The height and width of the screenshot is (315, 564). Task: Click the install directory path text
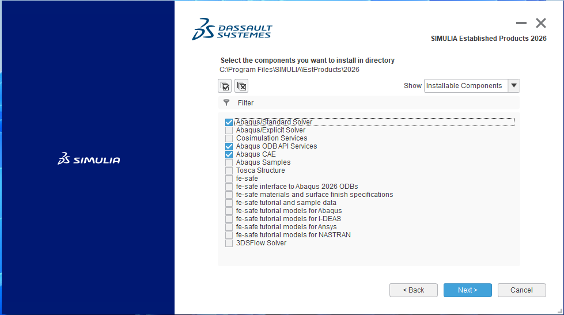[x=290, y=70]
